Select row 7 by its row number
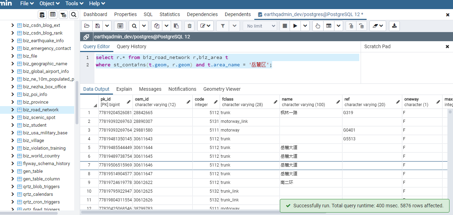 pyautogui.click(x=89, y=165)
